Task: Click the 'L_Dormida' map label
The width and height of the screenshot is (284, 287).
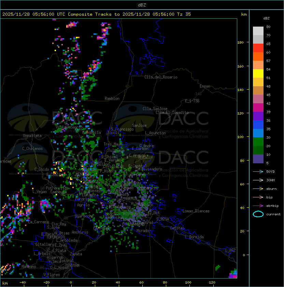Action: (x=194, y=237)
